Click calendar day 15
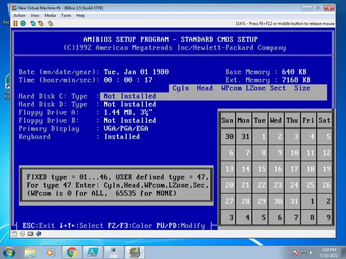346x259 pixels. [x=262, y=169]
